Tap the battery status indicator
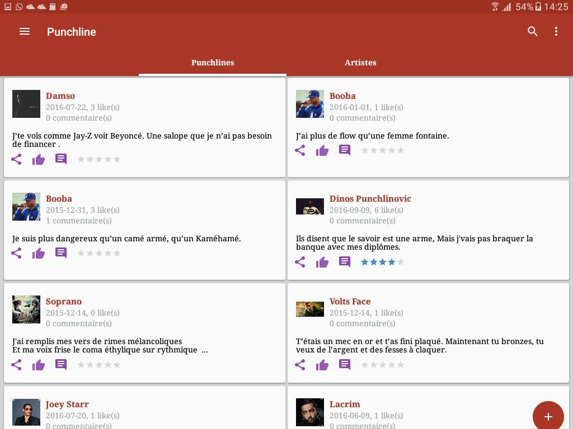Screen dimensions: 573x429 click(x=538, y=7)
